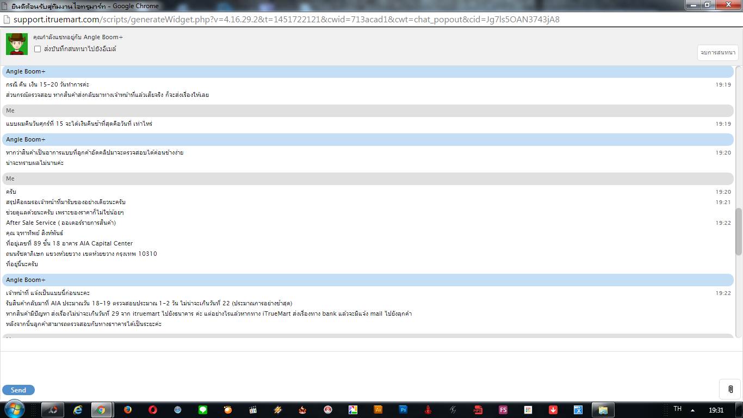Click the message line mentioning "18-19"
The image size is (743, 418).
(150, 303)
